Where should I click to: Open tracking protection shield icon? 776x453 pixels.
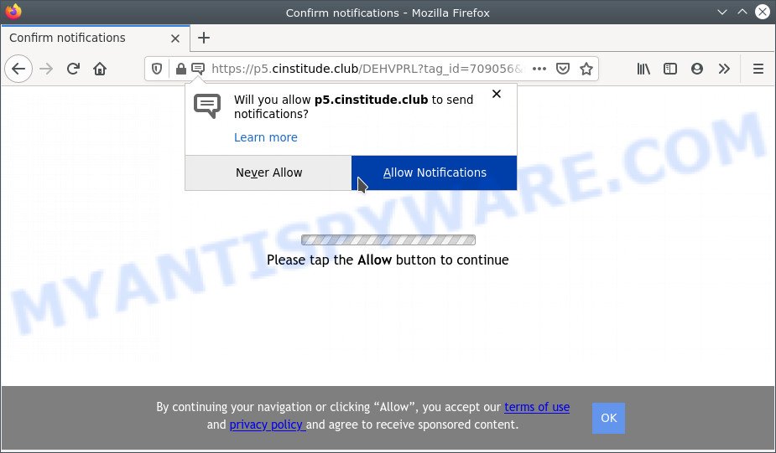pos(157,69)
